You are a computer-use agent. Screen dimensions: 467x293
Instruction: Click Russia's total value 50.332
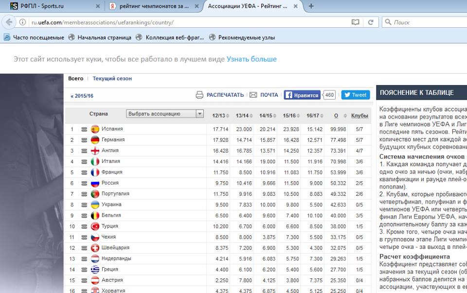point(338,183)
